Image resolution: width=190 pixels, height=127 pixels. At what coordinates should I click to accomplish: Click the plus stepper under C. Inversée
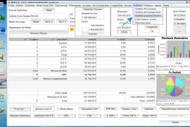tap(179, 31)
